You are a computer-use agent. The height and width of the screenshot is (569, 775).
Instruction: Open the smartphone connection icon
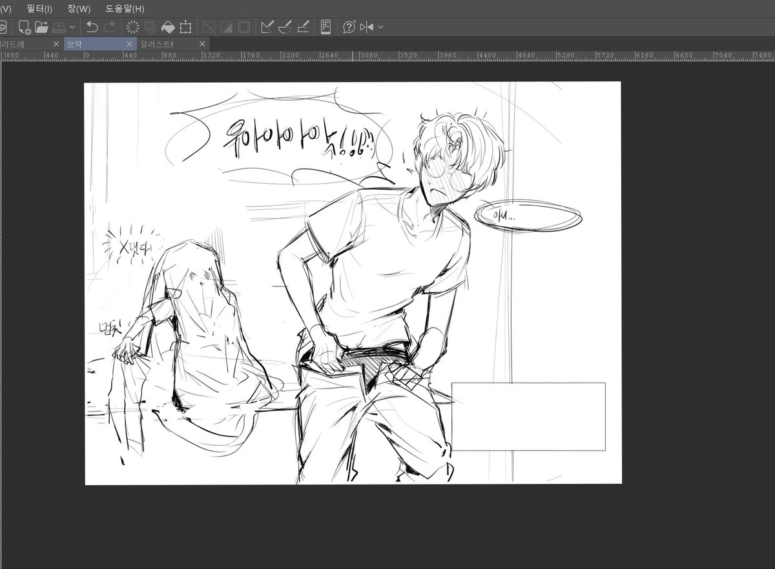click(325, 27)
